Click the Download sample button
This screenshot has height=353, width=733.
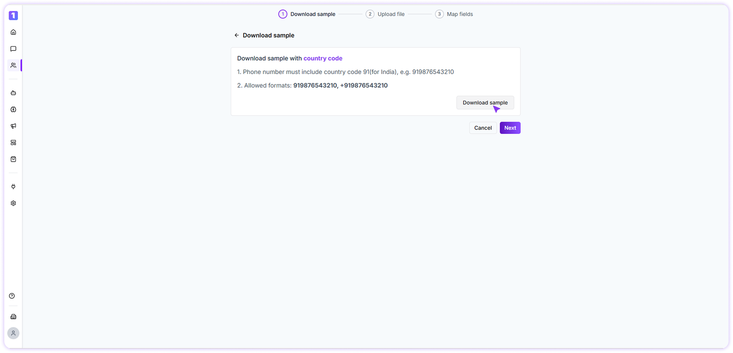485,102
